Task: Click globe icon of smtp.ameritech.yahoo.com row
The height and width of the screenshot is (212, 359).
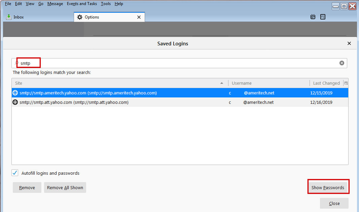Action: coord(15,93)
